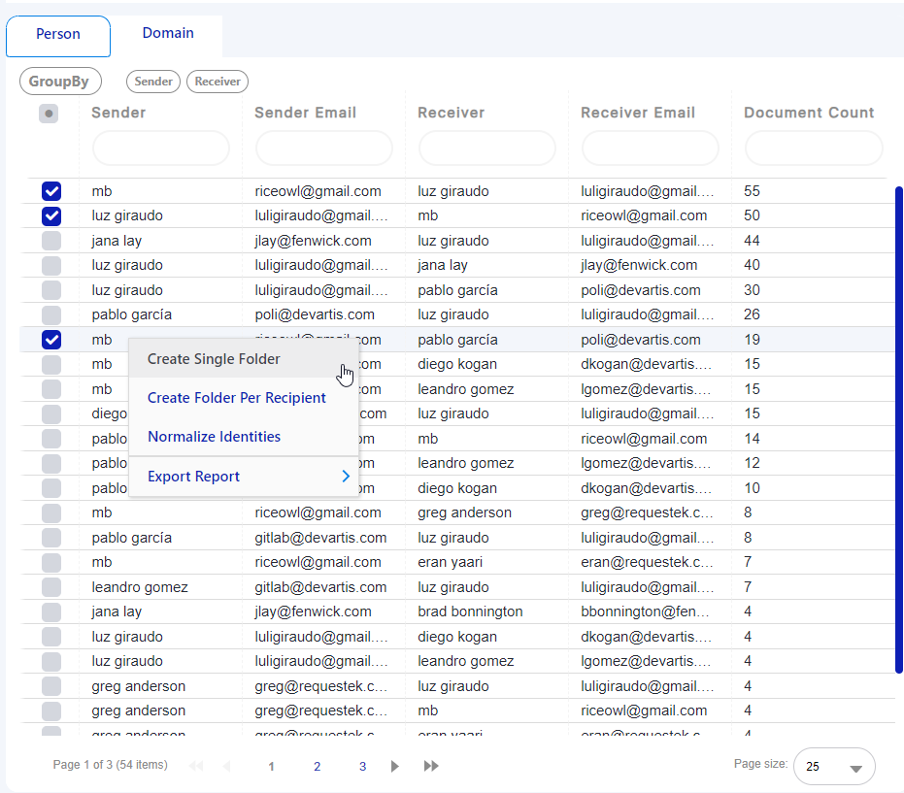Image resolution: width=904 pixels, height=793 pixels.
Task: Go to page 1 in pagination
Action: click(x=271, y=767)
